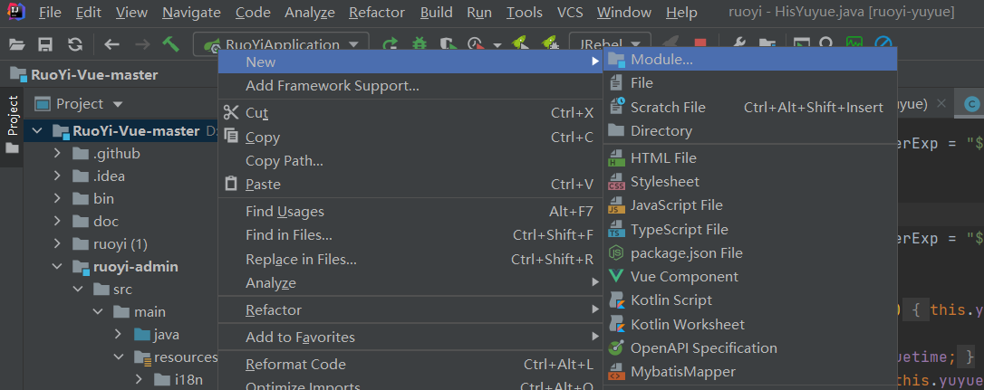The image size is (984, 390).
Task: Build project with the hammer icon
Action: point(170,44)
